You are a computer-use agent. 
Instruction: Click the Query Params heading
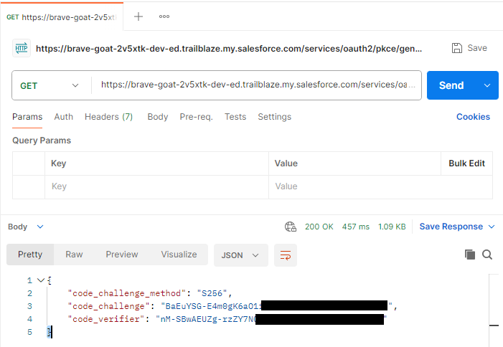(42, 141)
